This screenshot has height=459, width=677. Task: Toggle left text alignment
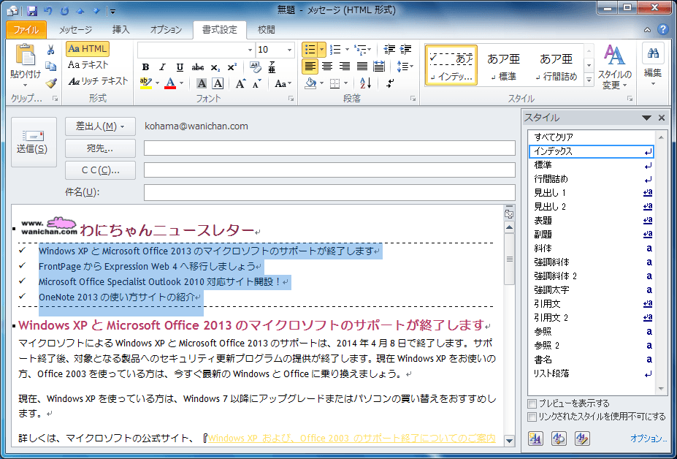click(x=310, y=67)
